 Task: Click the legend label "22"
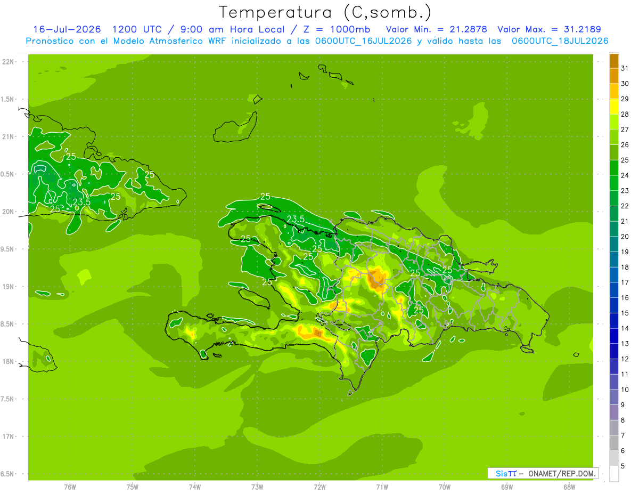[625, 206]
